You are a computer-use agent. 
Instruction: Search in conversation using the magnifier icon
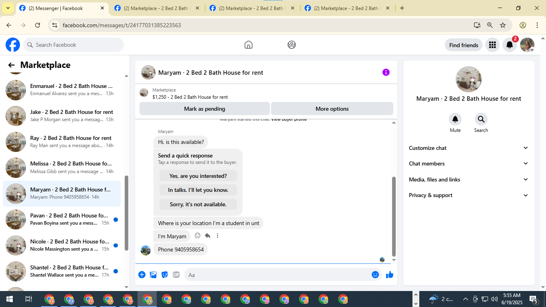tap(481, 119)
